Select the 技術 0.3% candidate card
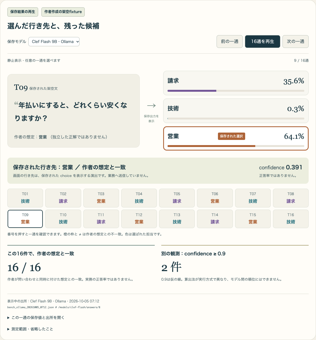Viewport: 316px width, 340px height. [236, 111]
